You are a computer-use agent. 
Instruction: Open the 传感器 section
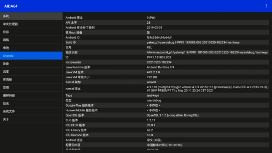pos(31,80)
